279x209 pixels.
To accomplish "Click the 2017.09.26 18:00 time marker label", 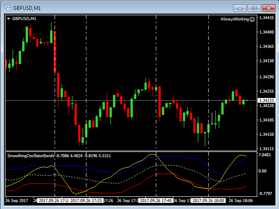I will (x=208, y=201).
